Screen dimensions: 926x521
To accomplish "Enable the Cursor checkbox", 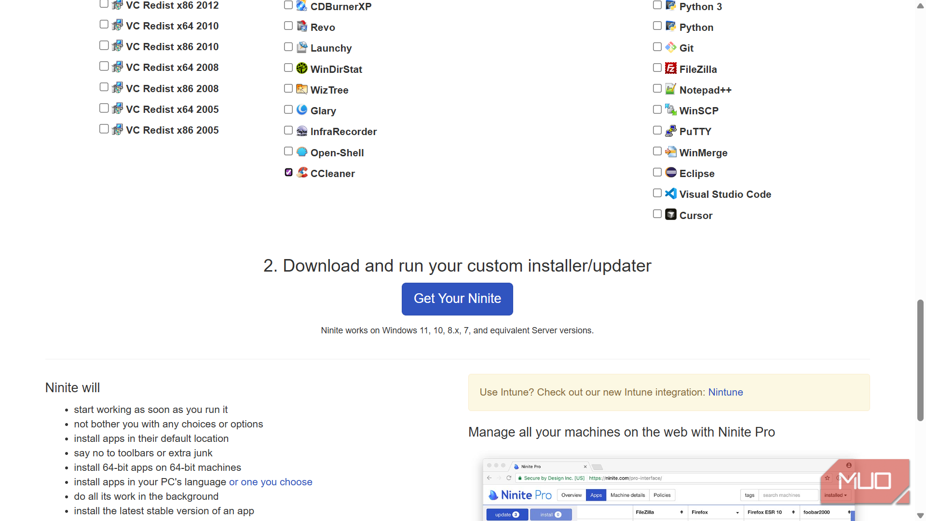I will tap(657, 214).
